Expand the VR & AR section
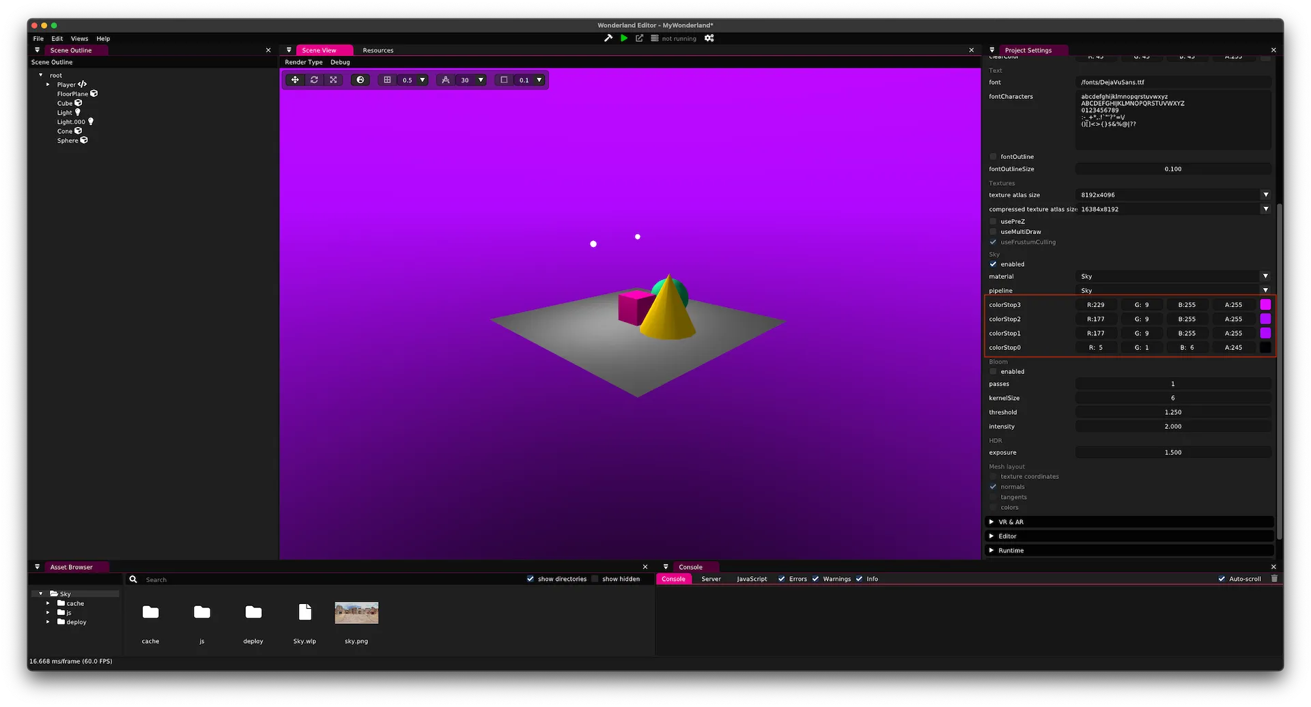 pos(1130,522)
